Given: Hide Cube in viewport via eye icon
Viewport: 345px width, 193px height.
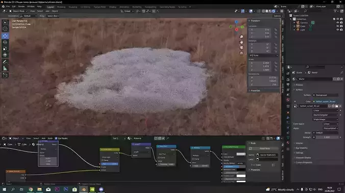Looking at the screenshot, I should pos(338,26).
